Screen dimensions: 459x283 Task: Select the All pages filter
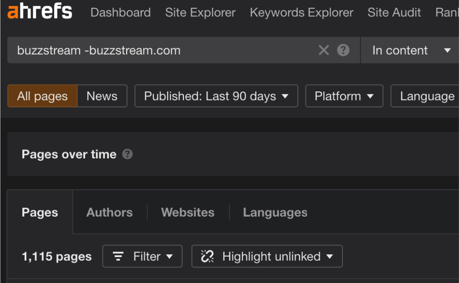(42, 96)
